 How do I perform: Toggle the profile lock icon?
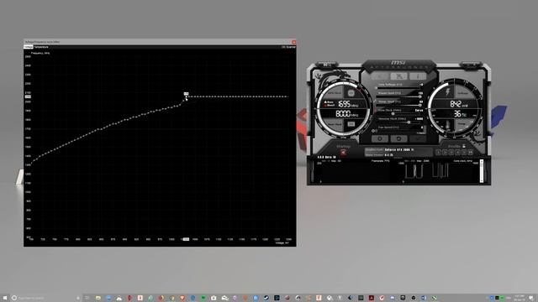coord(464,146)
